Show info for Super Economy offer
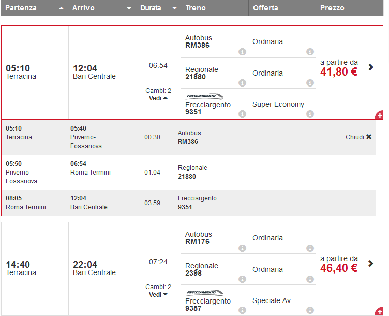 pos(310,114)
